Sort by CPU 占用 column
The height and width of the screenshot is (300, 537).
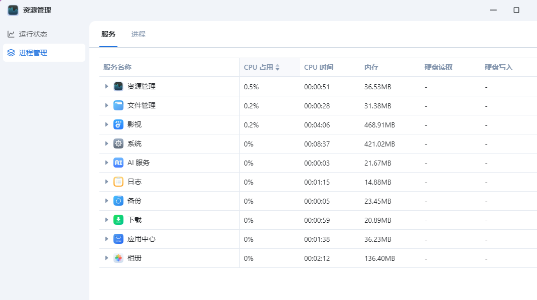[261, 67]
